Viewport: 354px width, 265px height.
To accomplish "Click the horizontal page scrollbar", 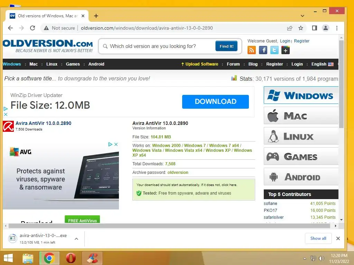I will [x=169, y=226].
